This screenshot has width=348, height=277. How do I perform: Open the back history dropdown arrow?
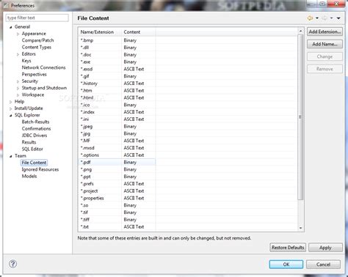click(x=317, y=18)
